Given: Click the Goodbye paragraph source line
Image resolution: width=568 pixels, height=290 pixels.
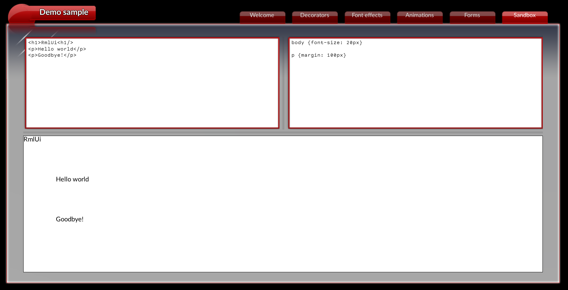Looking at the screenshot, I should pyautogui.click(x=52, y=55).
